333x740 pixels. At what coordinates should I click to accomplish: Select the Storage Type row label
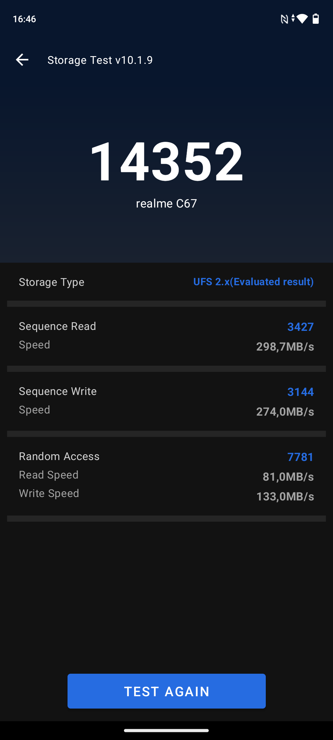[51, 282]
